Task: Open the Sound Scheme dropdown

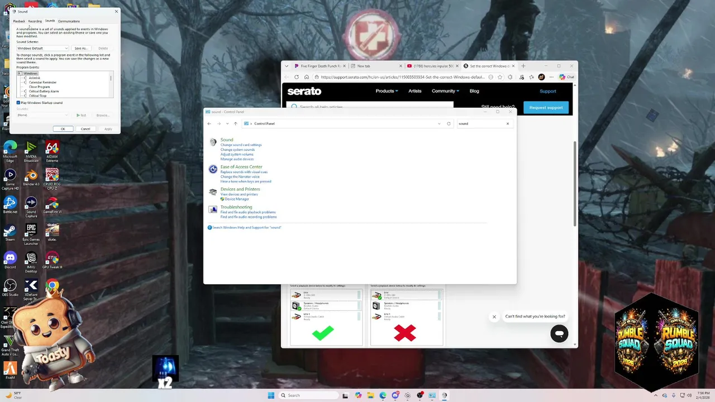Action: point(42,48)
